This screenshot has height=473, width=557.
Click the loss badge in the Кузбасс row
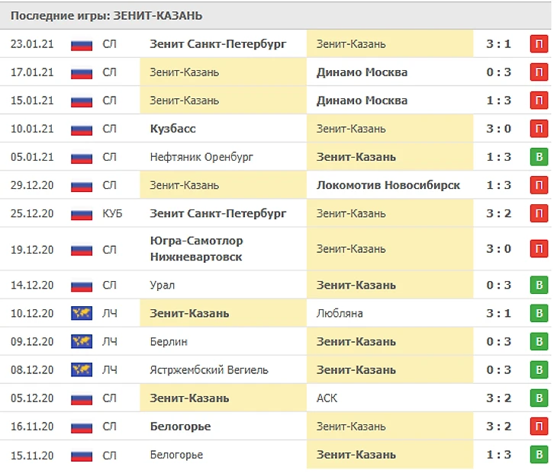(x=539, y=129)
